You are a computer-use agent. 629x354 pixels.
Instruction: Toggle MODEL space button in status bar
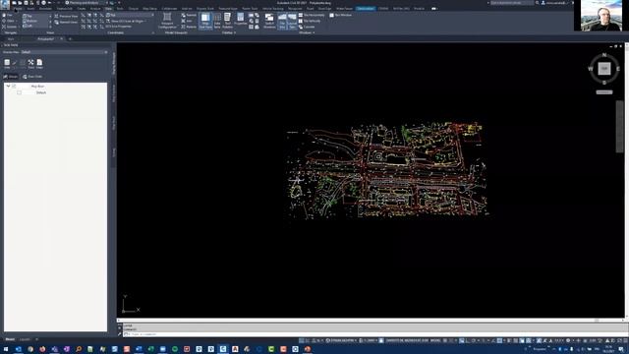(x=435, y=341)
